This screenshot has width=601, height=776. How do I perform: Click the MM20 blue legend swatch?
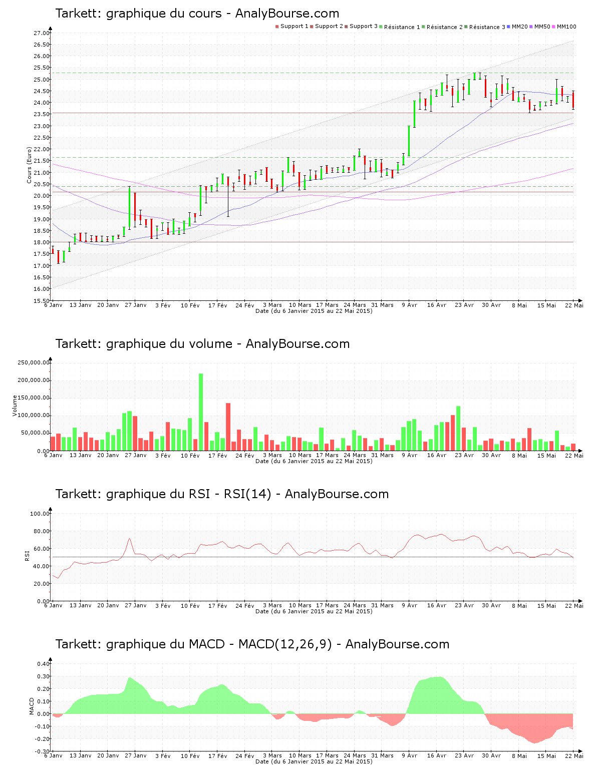(x=509, y=27)
